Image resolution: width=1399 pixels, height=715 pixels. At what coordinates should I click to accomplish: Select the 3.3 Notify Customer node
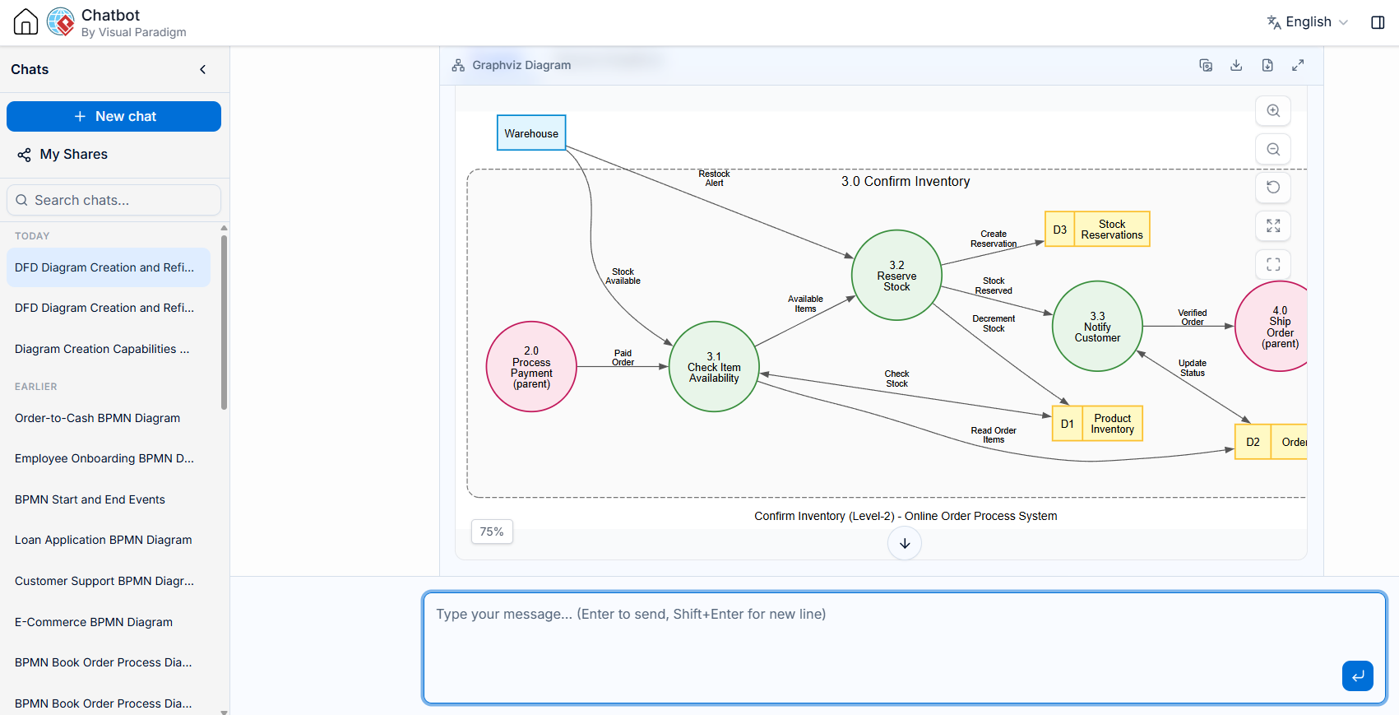click(x=1097, y=327)
